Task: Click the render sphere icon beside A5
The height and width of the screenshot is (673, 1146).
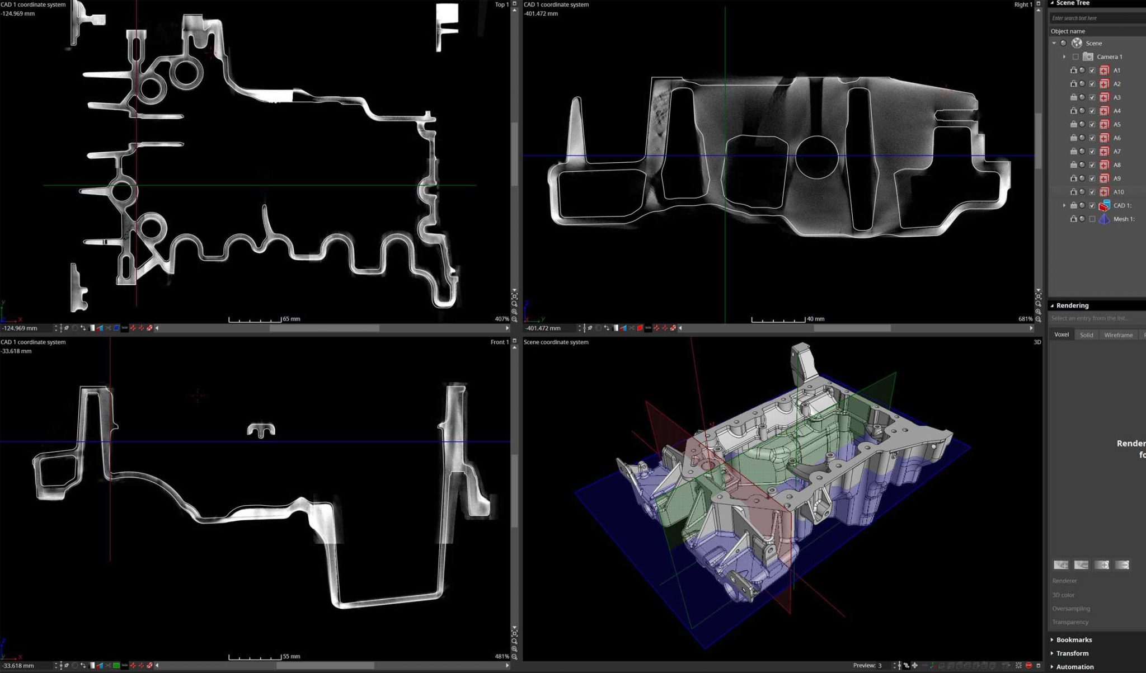Action: point(1082,124)
